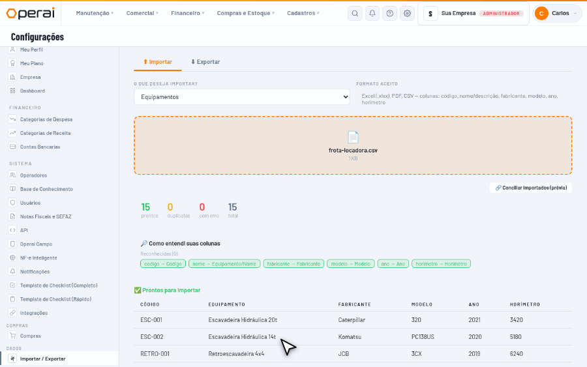Open the Comercial menu
587x367 pixels.
point(142,13)
